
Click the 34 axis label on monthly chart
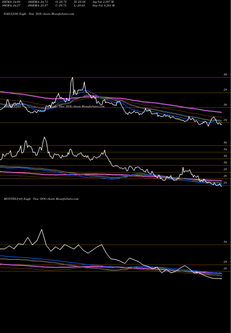(225, 242)
